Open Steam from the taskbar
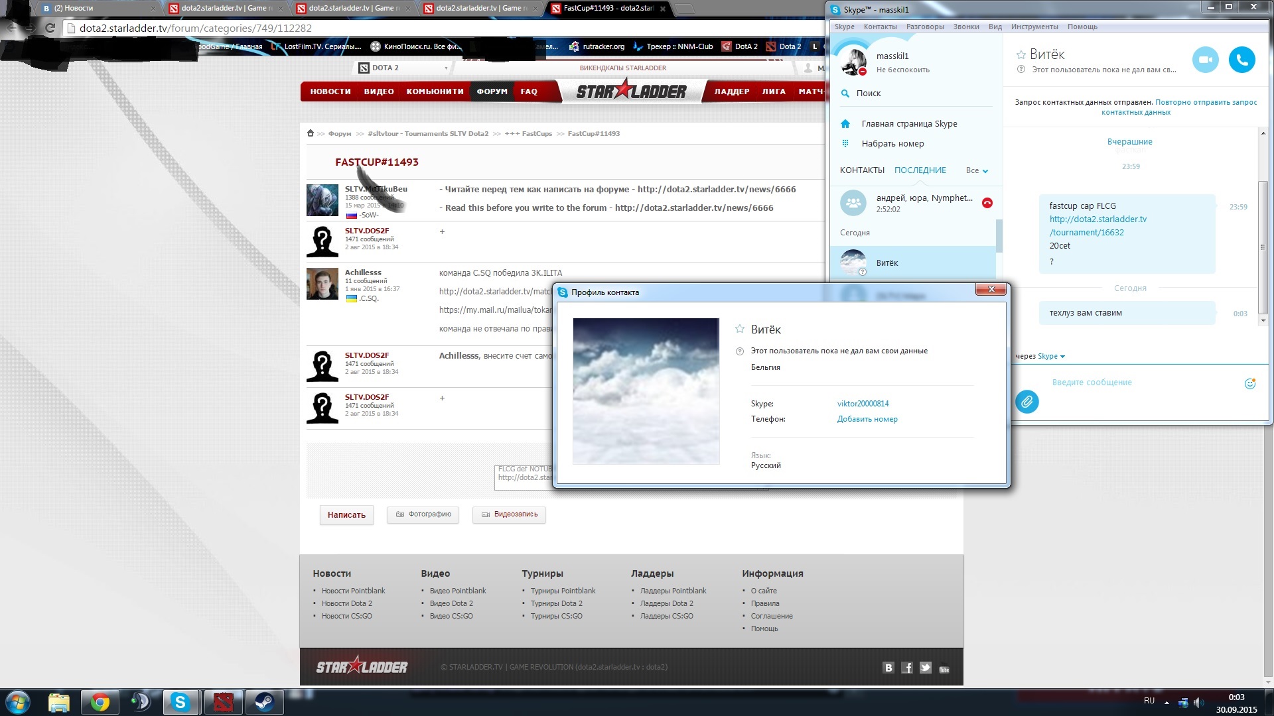 (265, 702)
